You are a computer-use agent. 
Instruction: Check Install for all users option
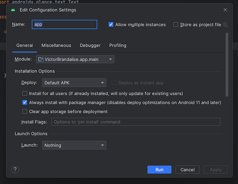point(25,94)
